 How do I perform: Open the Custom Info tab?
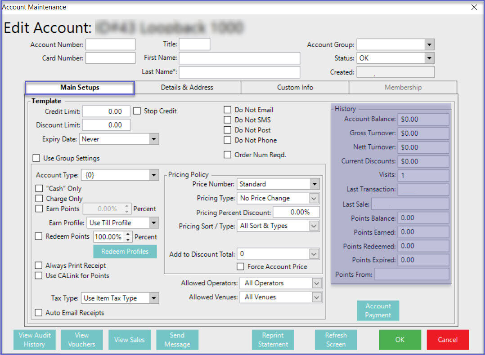pyautogui.click(x=295, y=88)
